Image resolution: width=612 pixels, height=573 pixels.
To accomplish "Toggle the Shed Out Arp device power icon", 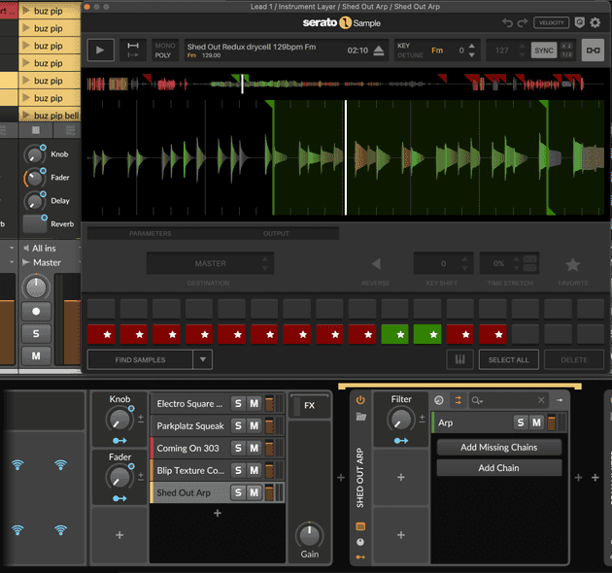I will click(x=360, y=400).
